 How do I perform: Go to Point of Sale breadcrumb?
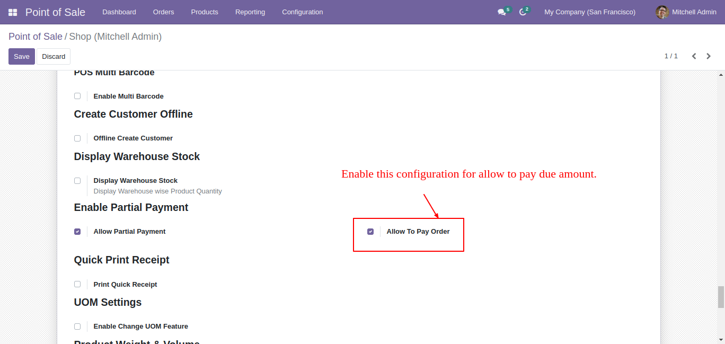(36, 37)
